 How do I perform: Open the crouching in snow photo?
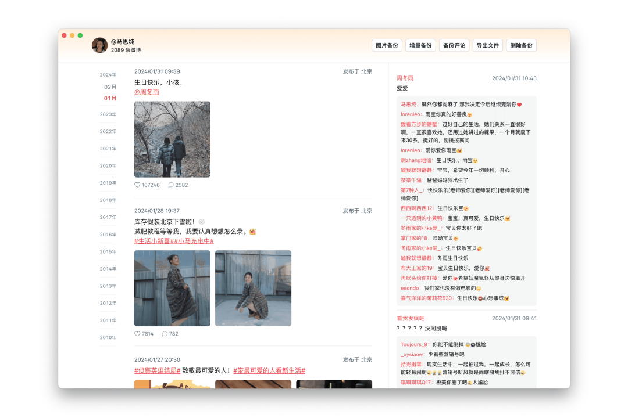[x=253, y=289]
